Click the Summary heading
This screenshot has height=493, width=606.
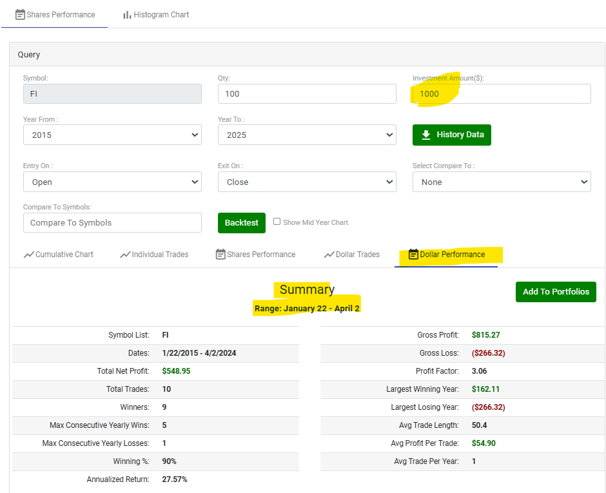coord(307,289)
